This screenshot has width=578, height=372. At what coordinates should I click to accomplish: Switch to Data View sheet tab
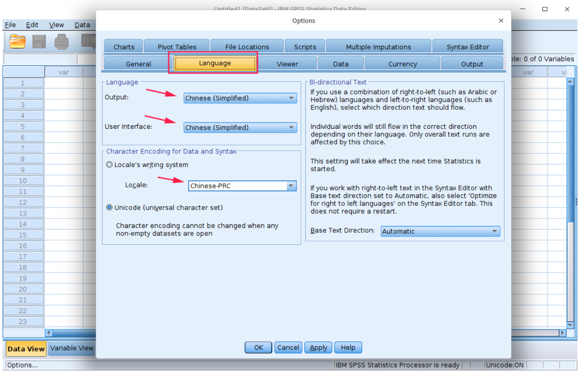point(26,349)
